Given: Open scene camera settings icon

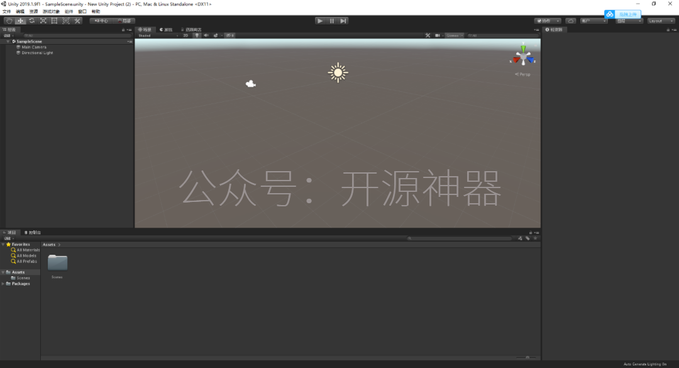Looking at the screenshot, I should tap(438, 36).
